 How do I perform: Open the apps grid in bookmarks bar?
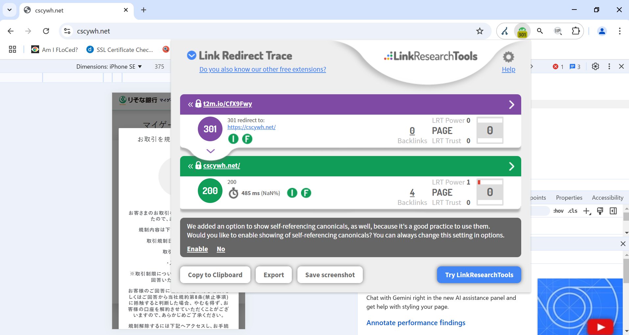pos(12,50)
